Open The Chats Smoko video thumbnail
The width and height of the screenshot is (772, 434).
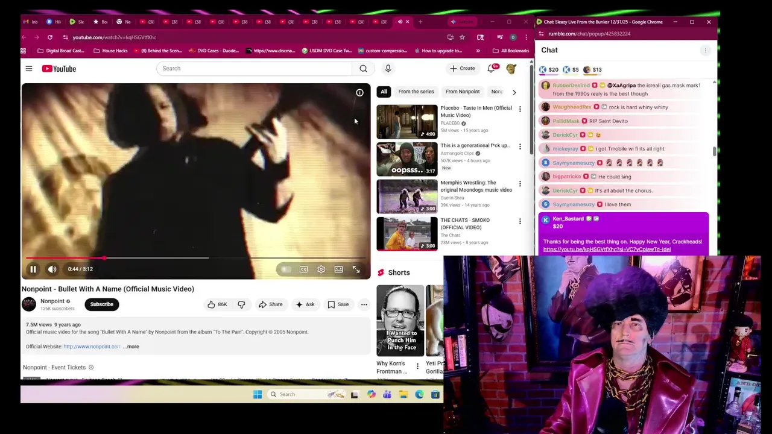tap(407, 234)
